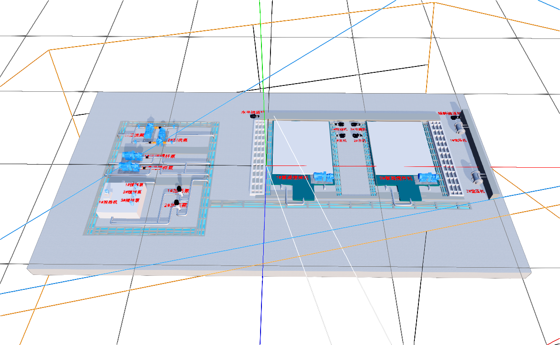560x345 pixels.
Task: Click the 1#絮凝搅拌机 red label
Action: pos(293,178)
